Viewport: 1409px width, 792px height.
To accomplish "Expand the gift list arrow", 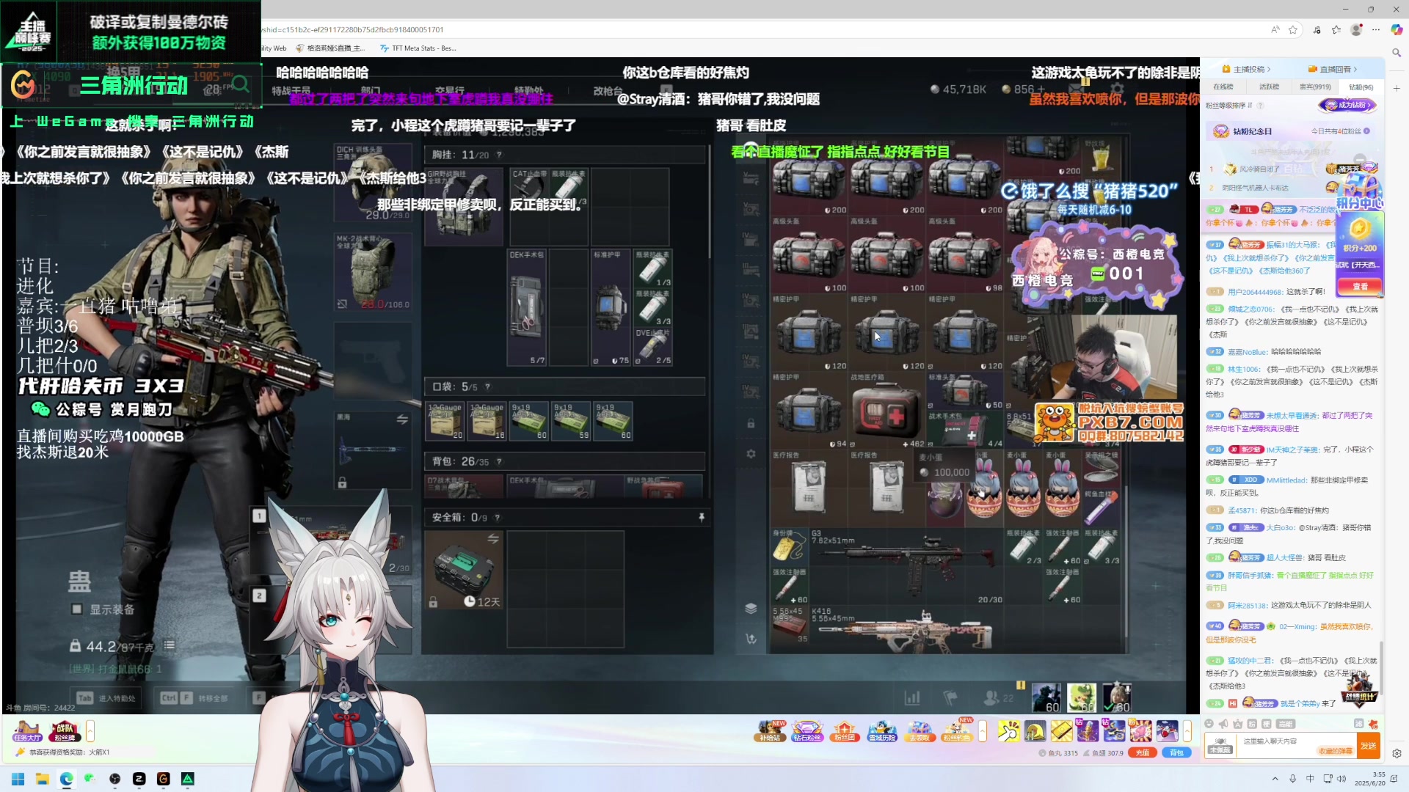I will 1187,731.
